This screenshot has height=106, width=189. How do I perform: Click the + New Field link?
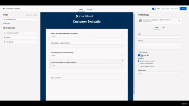[6, 24]
